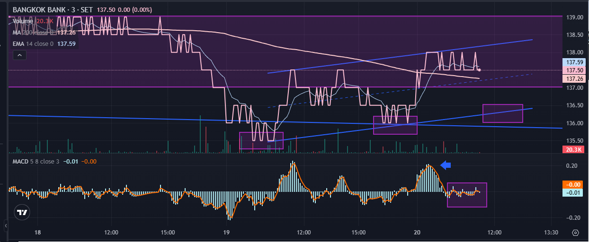This screenshot has height=242, width=589.
Task: Click the 18 date label on time axis
Action: [38, 233]
